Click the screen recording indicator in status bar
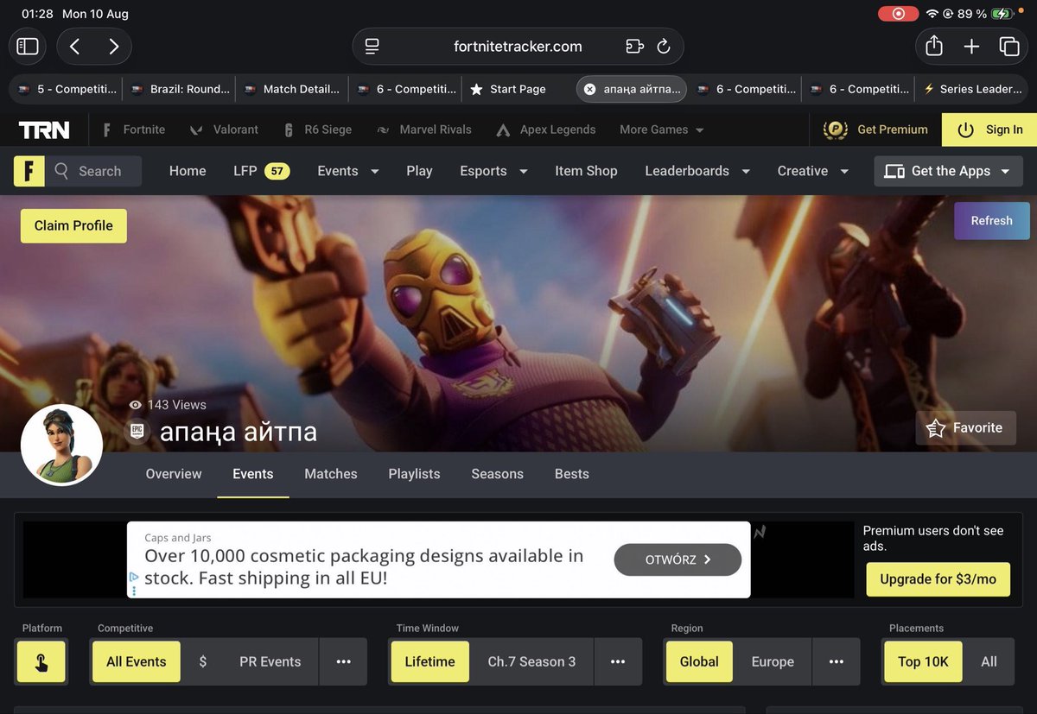Image resolution: width=1037 pixels, height=714 pixels. coord(898,14)
